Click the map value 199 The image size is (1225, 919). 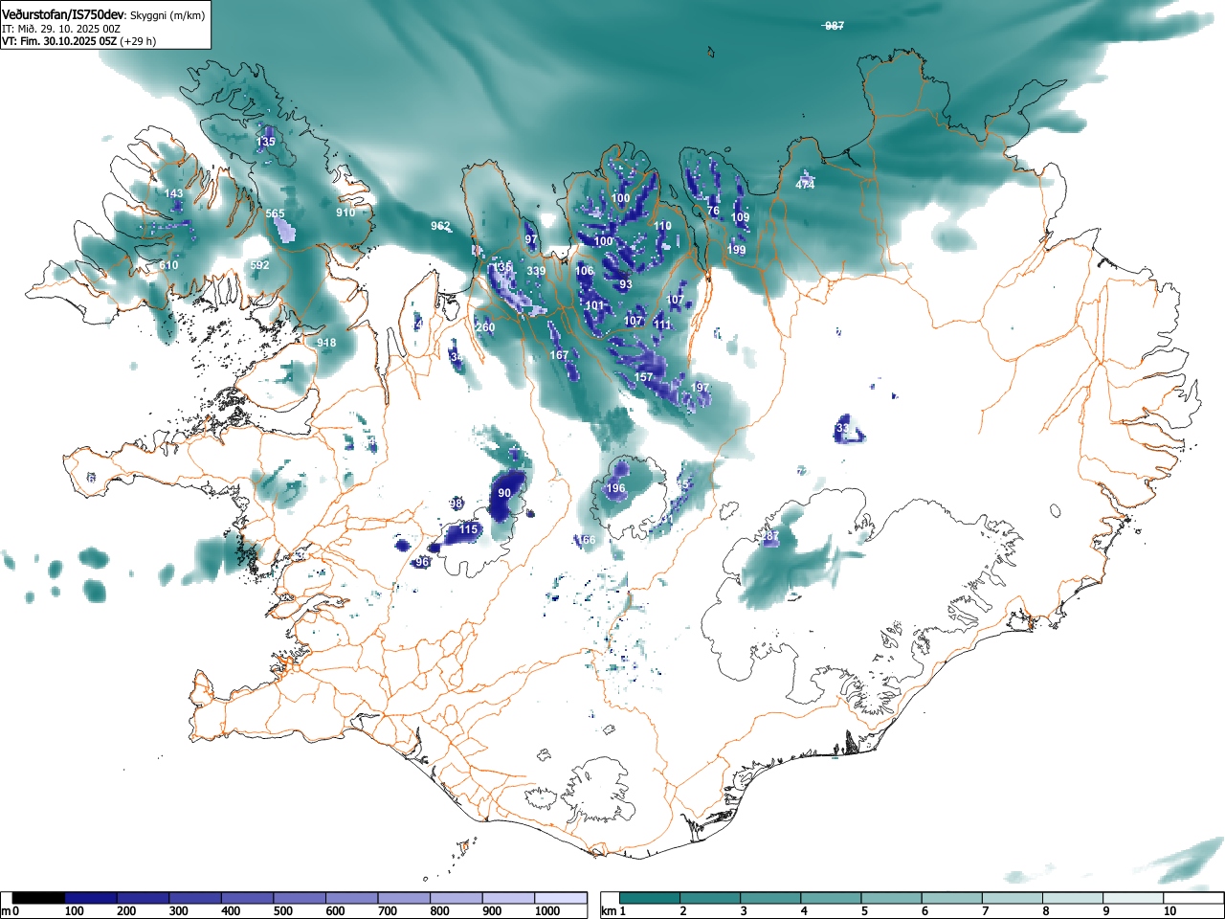coord(736,250)
